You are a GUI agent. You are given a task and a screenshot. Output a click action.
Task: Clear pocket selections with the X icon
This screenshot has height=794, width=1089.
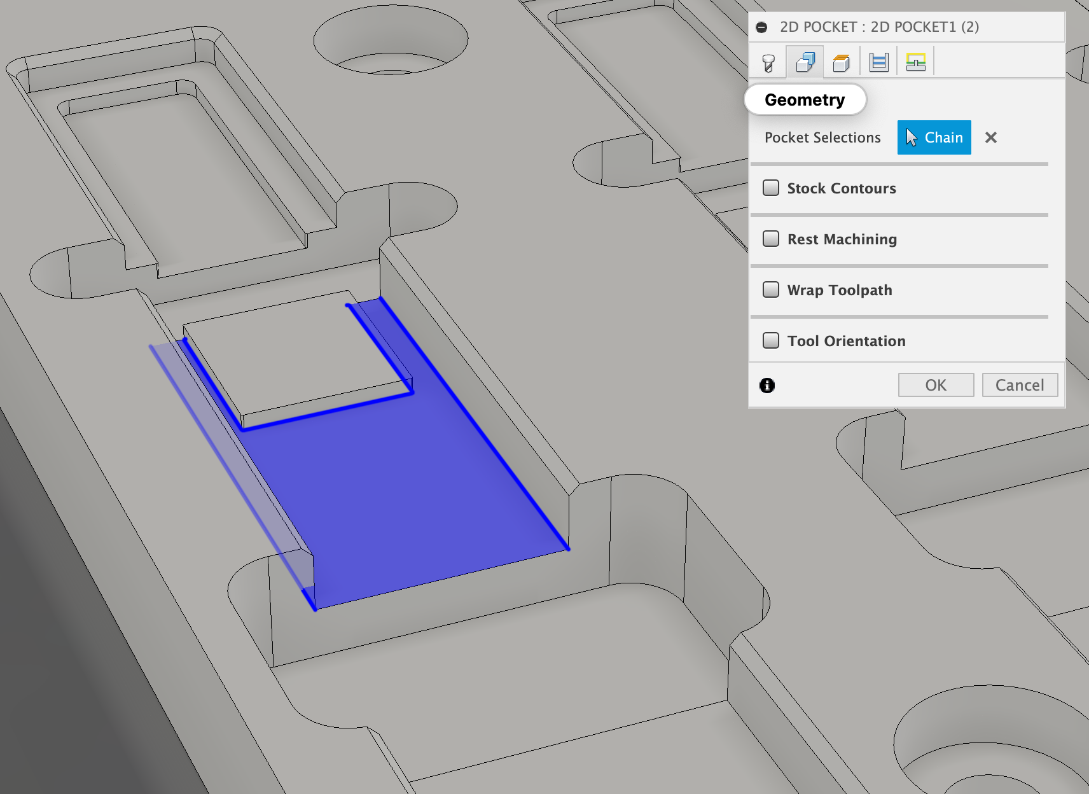click(x=990, y=137)
